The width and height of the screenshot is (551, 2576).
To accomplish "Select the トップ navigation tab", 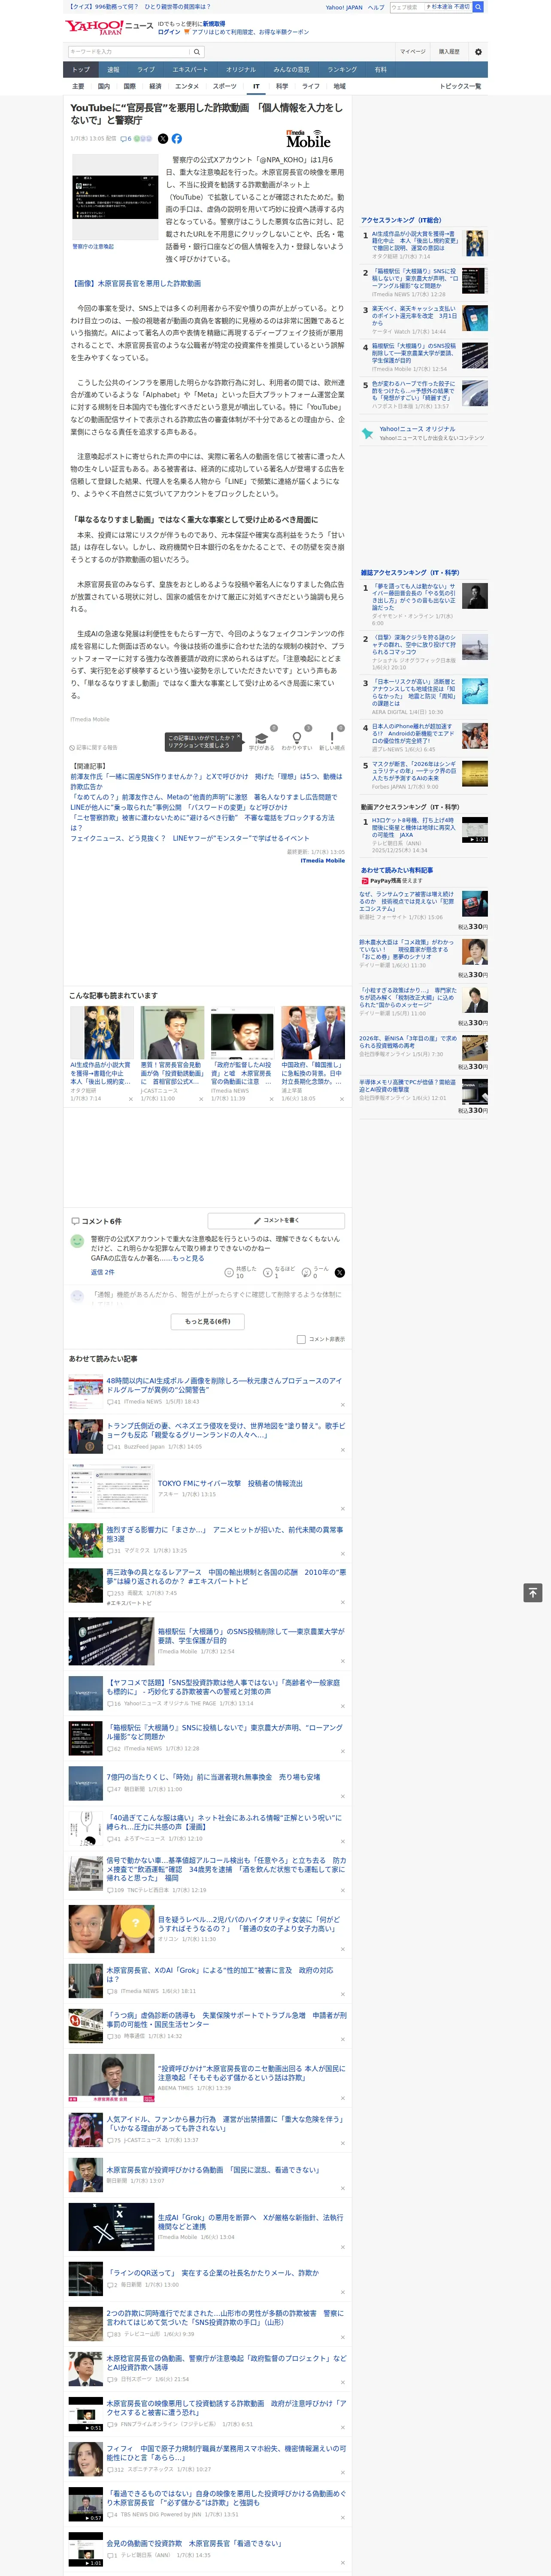I will (81, 69).
